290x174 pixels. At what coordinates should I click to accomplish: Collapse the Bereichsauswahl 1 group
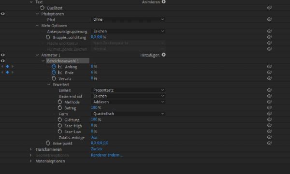(x=43, y=61)
